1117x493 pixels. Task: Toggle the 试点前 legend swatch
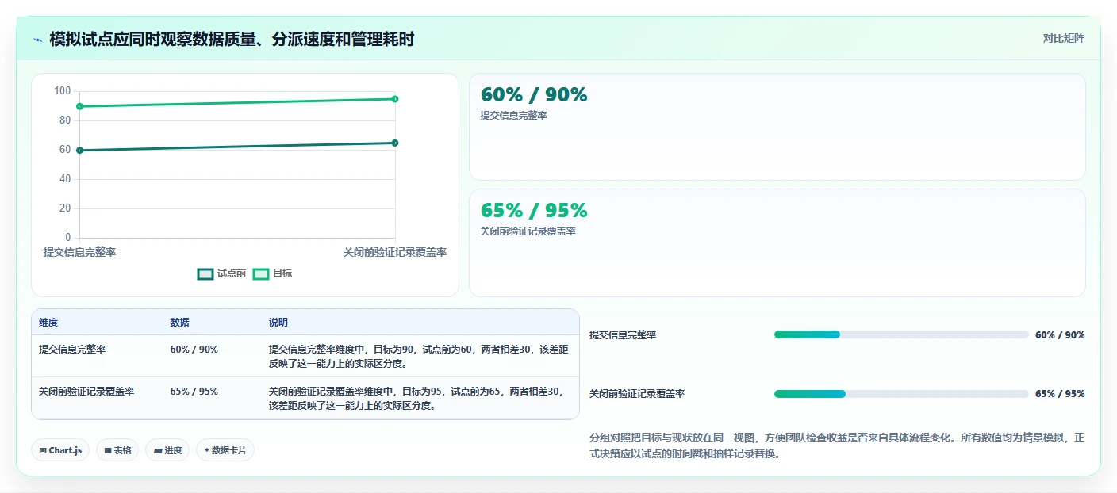pos(205,273)
